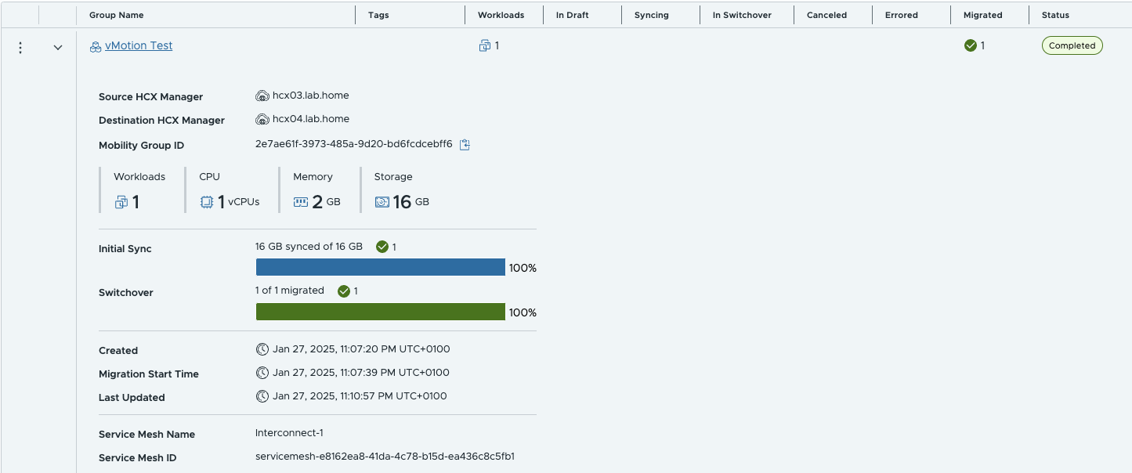This screenshot has height=473, width=1132.
Task: Collapse the vMotion Test group details
Action: point(57,47)
